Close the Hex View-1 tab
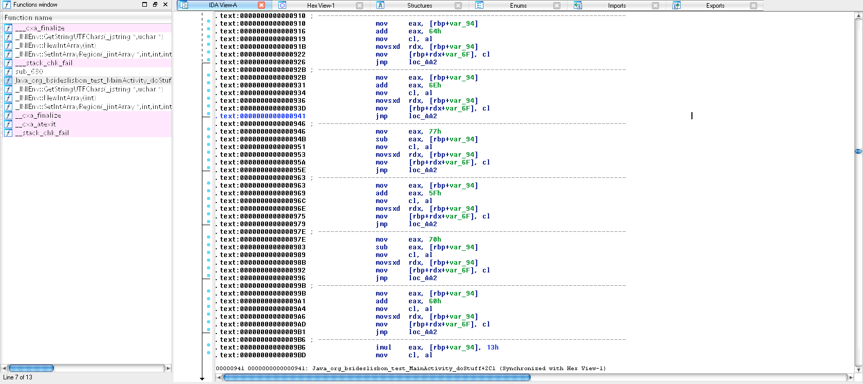Image resolution: width=863 pixels, height=384 pixels. click(360, 6)
